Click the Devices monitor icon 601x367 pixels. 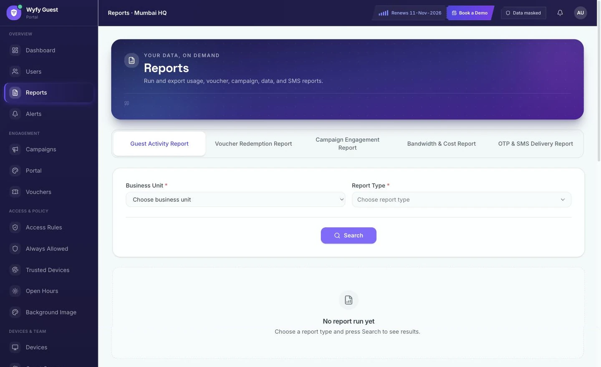[x=15, y=347]
